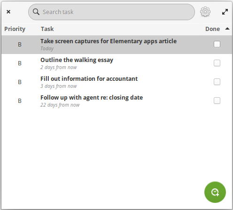Expand window using the diagonal arrows icon
233x210 pixels.
pos(225,12)
